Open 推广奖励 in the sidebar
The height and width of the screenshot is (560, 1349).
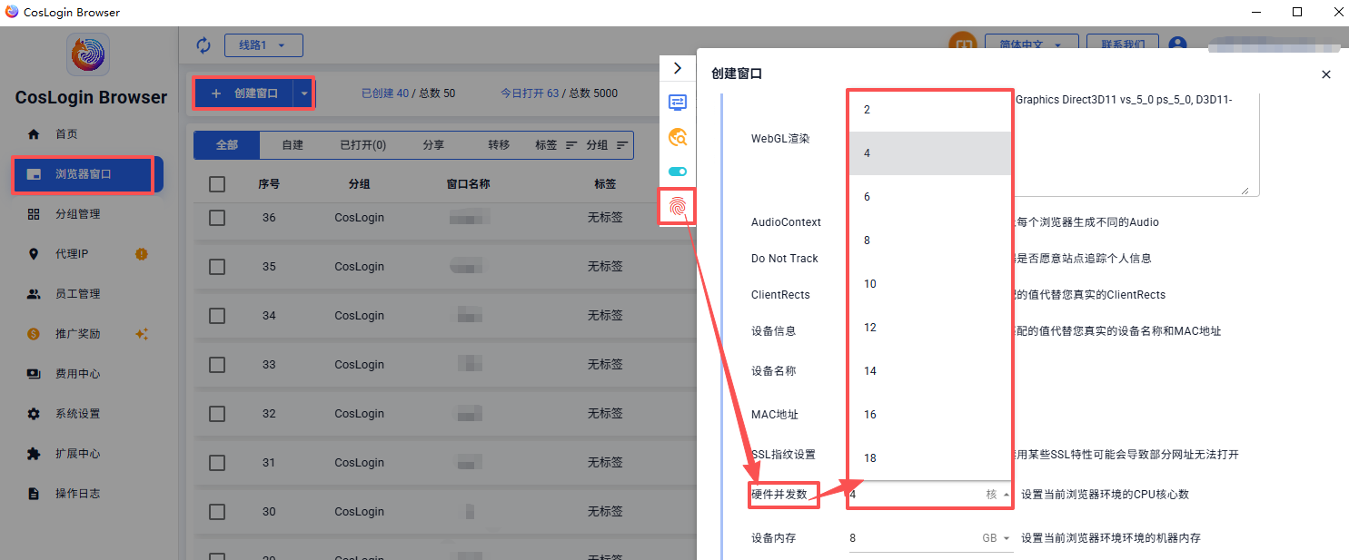point(77,334)
